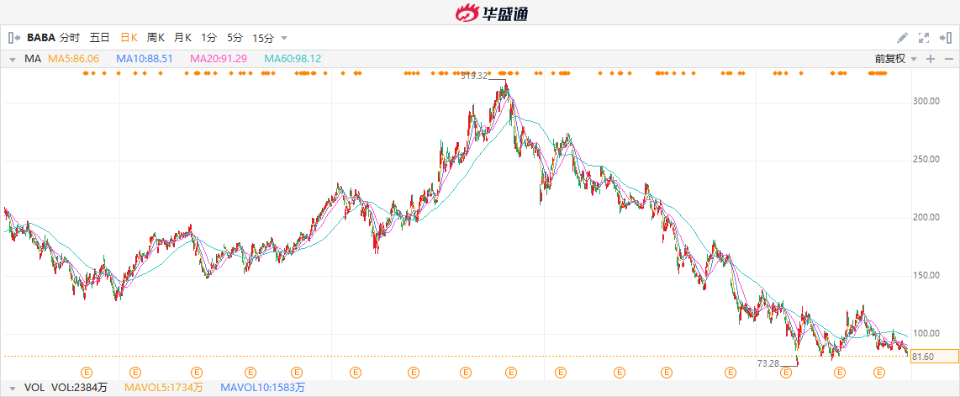Click the 81.60 current price label
Image resolution: width=960 pixels, height=397 pixels.
pos(922,357)
